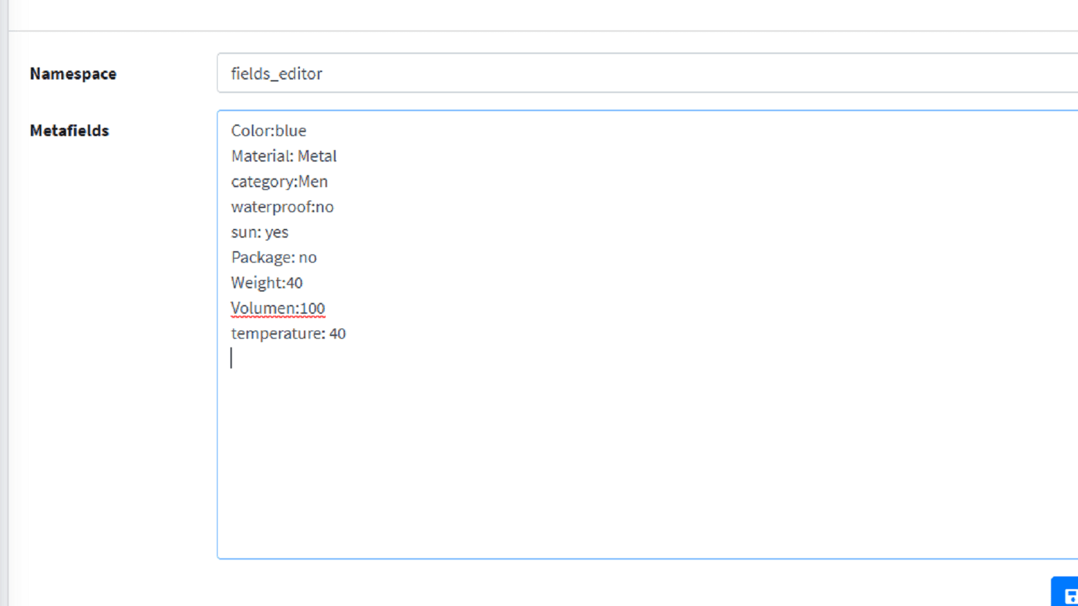Click the '40' value after temperature
Viewport: 1078px width, 606px height.
[x=337, y=334]
